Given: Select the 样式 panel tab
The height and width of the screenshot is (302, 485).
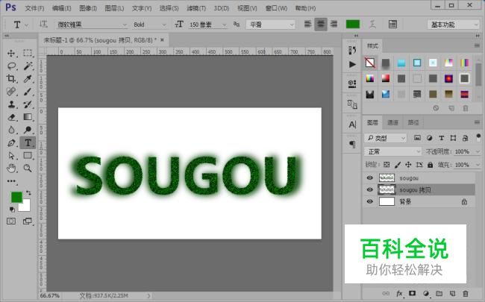Looking at the screenshot, I should pyautogui.click(x=372, y=46).
